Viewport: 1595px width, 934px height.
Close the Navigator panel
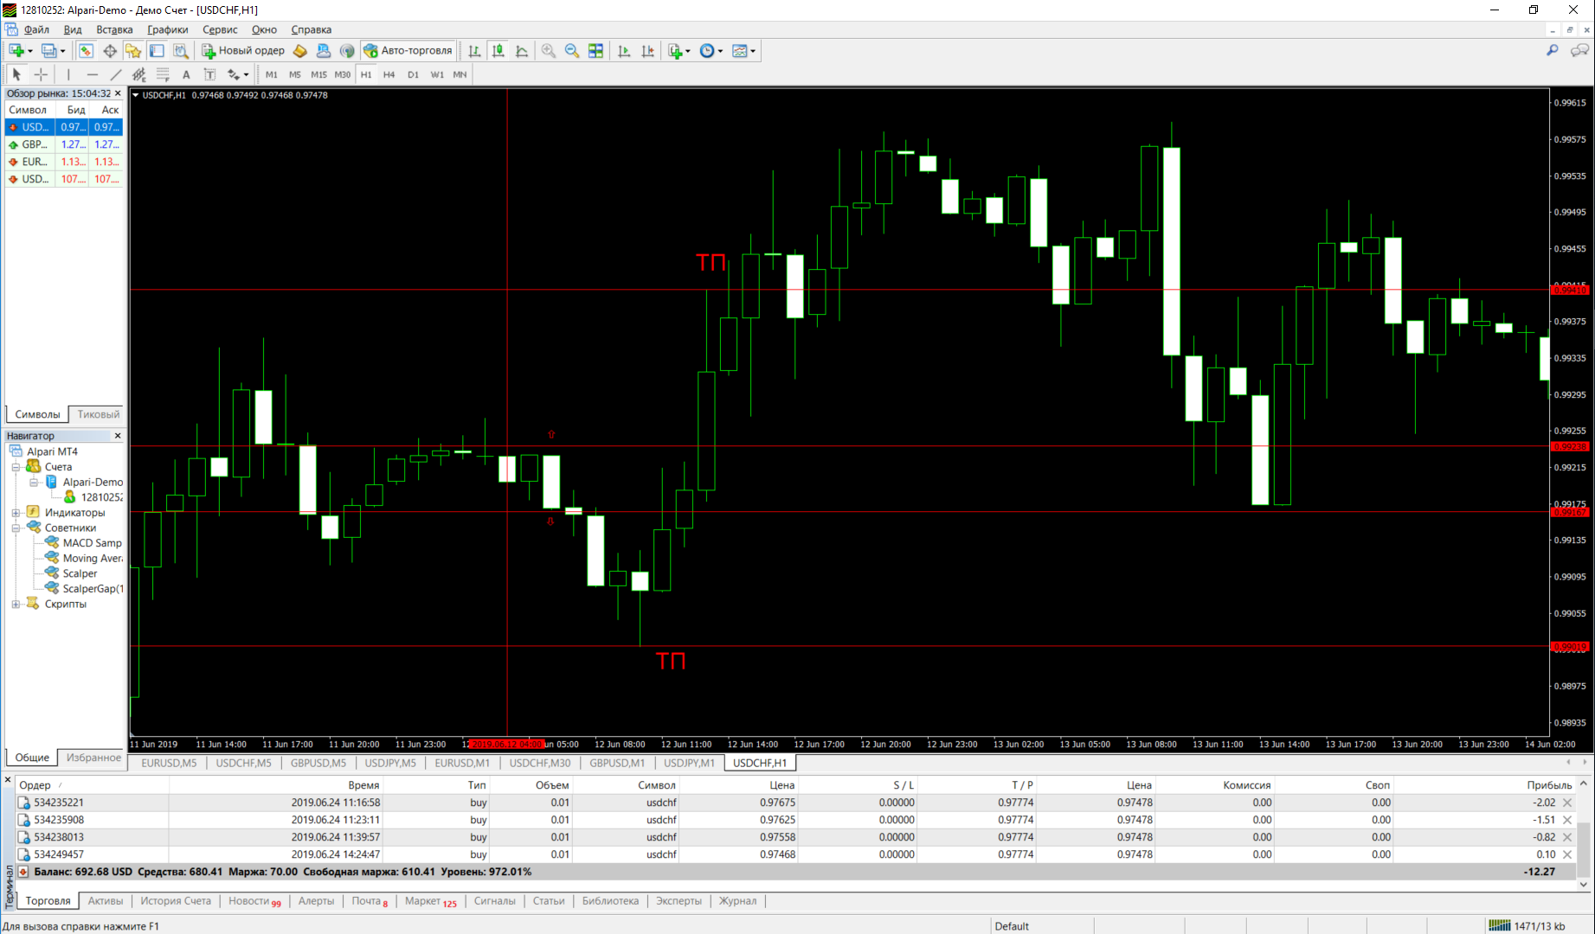pyautogui.click(x=118, y=436)
